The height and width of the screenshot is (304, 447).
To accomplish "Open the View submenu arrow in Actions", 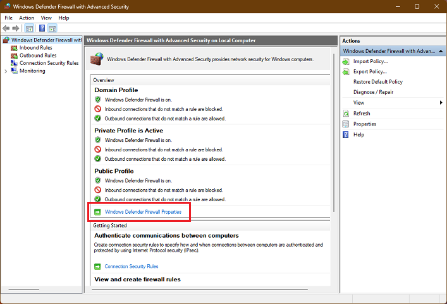I will pos(441,103).
